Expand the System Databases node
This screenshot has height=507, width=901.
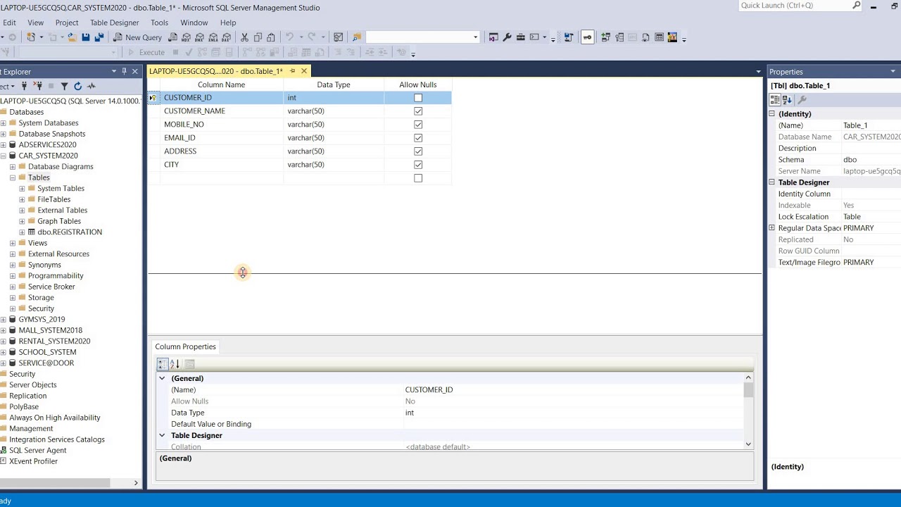pyautogui.click(x=4, y=123)
